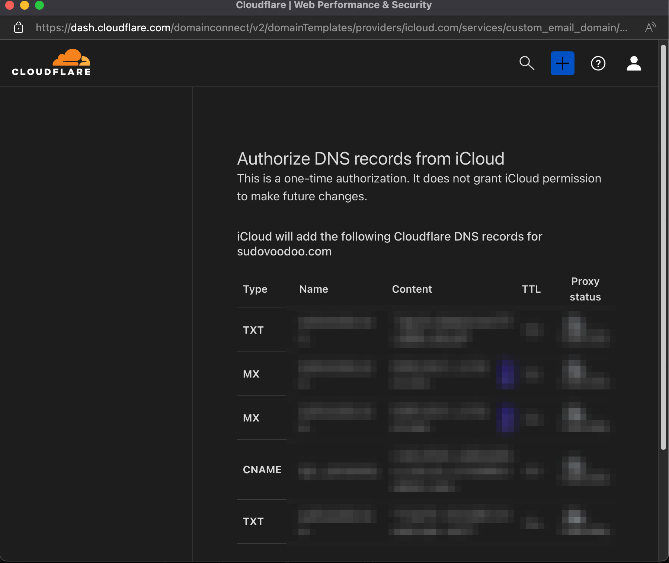The width and height of the screenshot is (669, 563).
Task: Maximize the window with the green button
Action: point(39,5)
